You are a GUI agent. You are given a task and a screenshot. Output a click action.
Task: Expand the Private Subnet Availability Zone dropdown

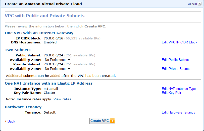coord(57,69)
